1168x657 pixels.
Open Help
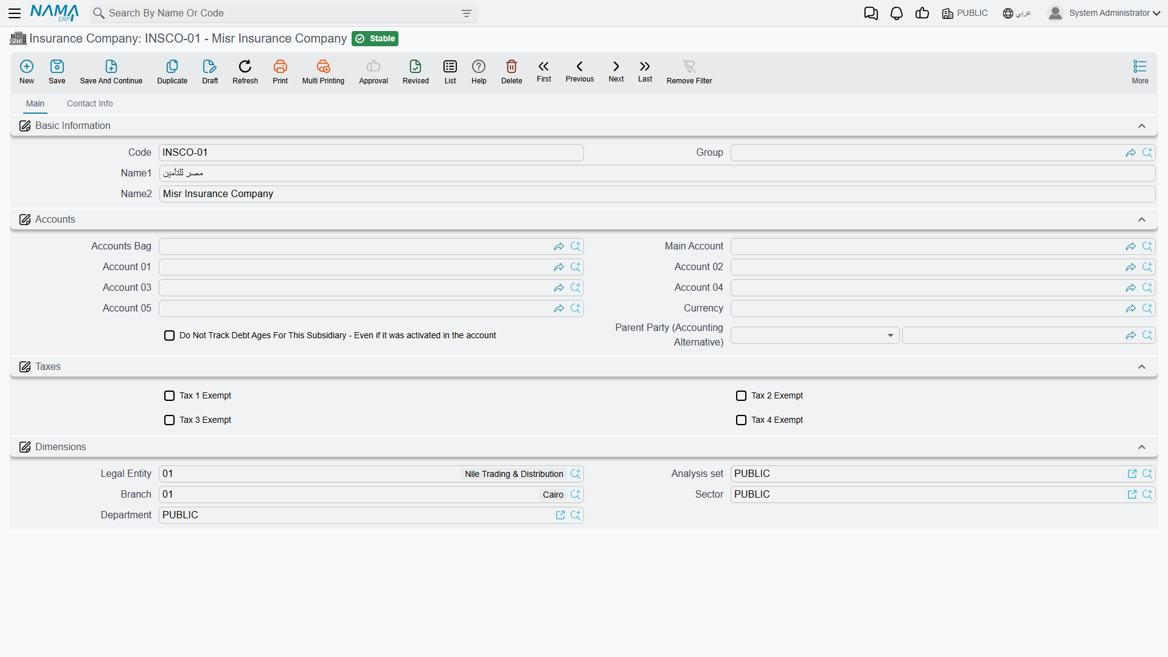479,72
